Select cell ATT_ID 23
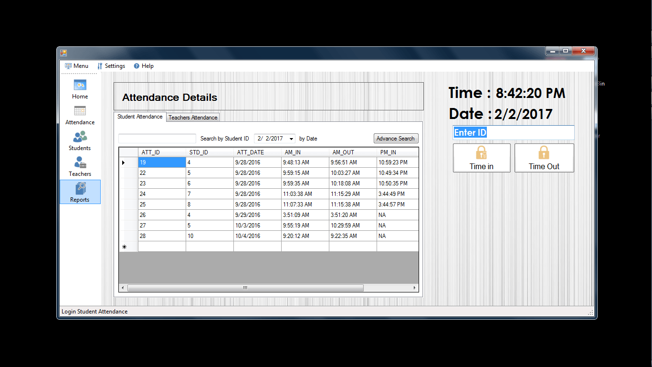This screenshot has width=652, height=367. tap(162, 183)
